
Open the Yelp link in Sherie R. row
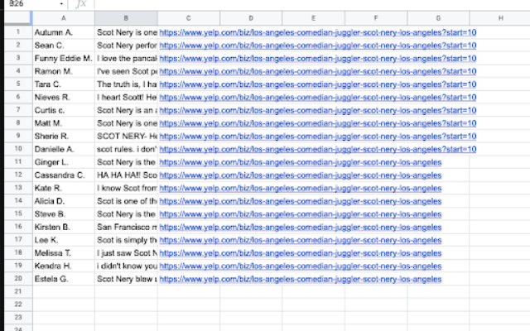pyautogui.click(x=317, y=137)
